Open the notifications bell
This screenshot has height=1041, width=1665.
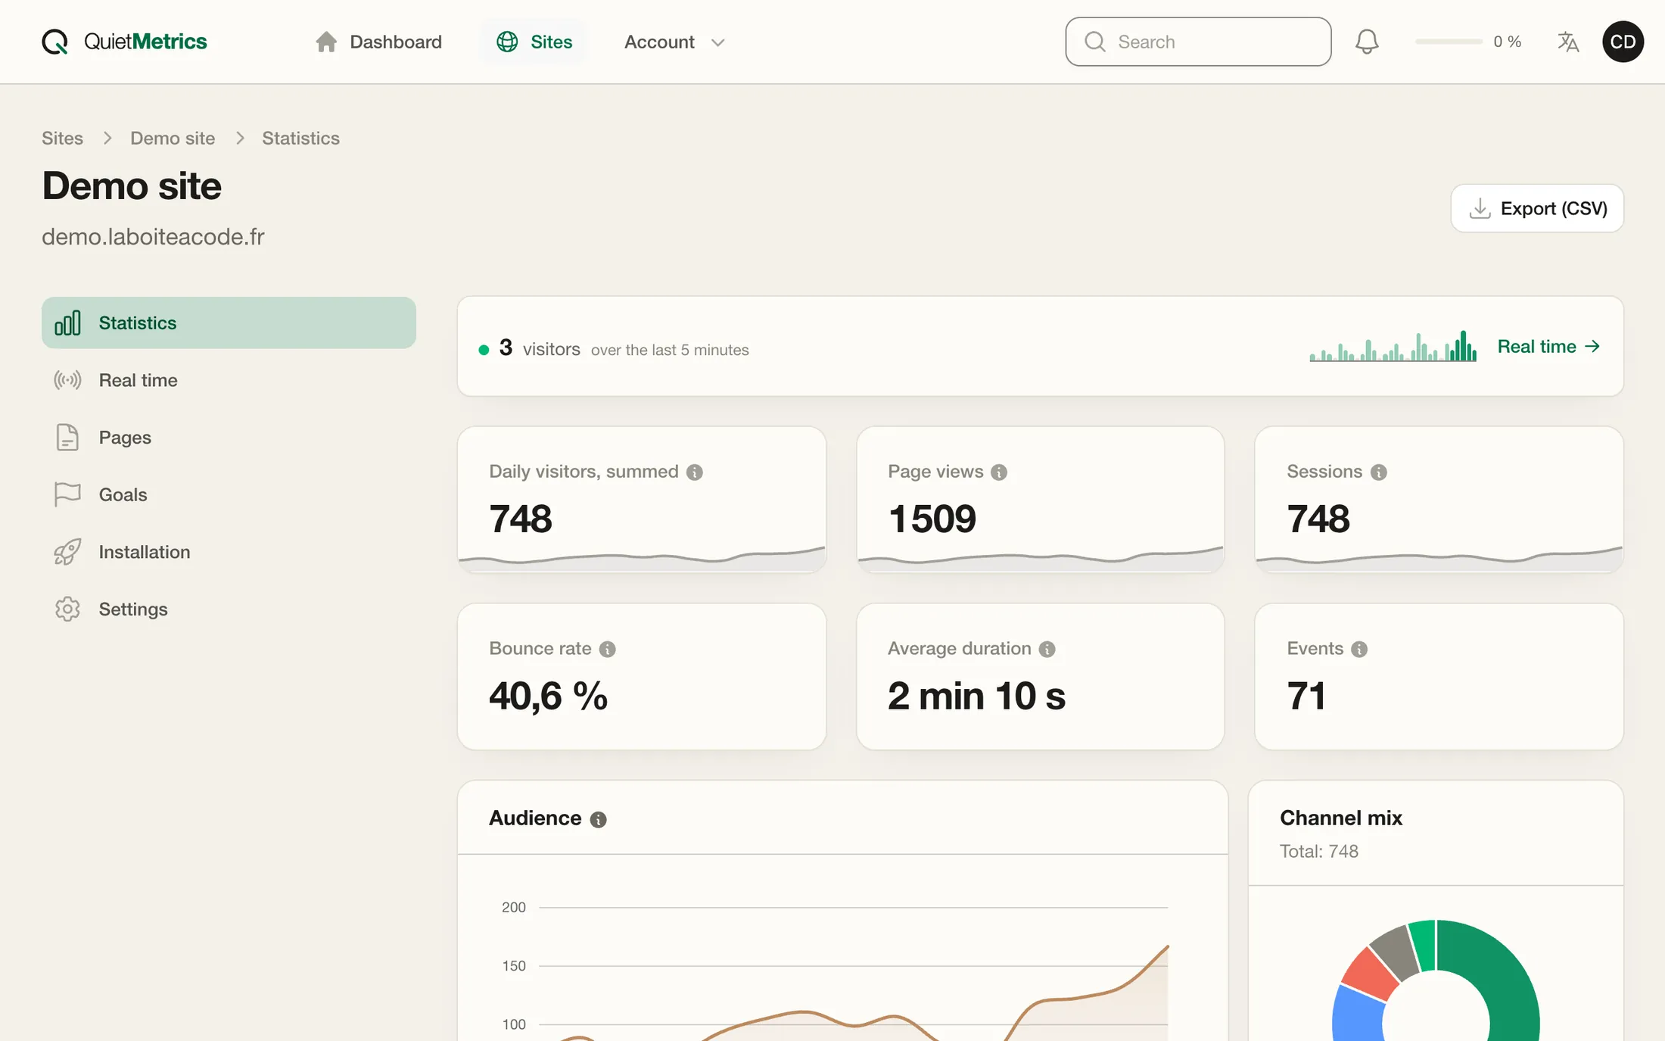pos(1367,42)
